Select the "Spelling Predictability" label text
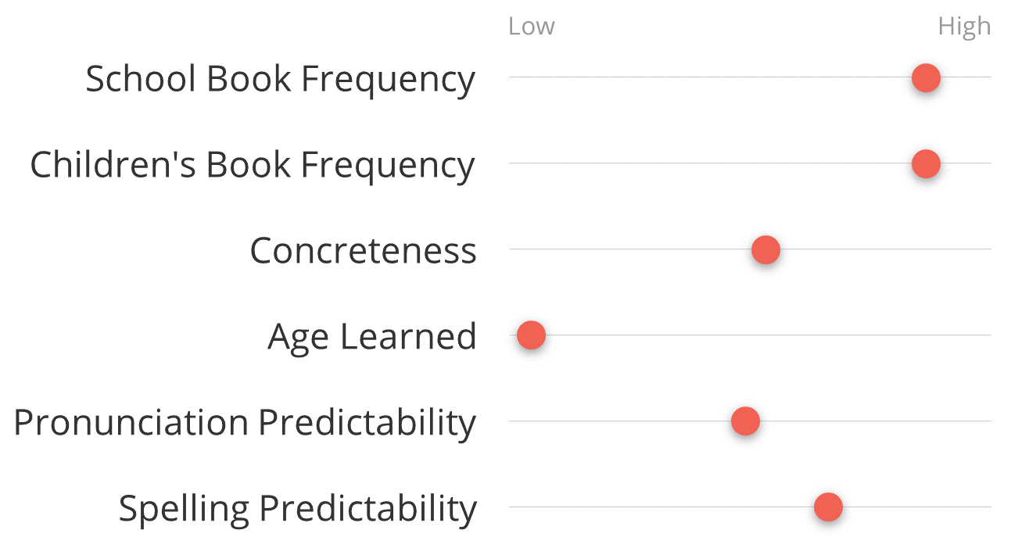1018x555 pixels. coord(297,509)
